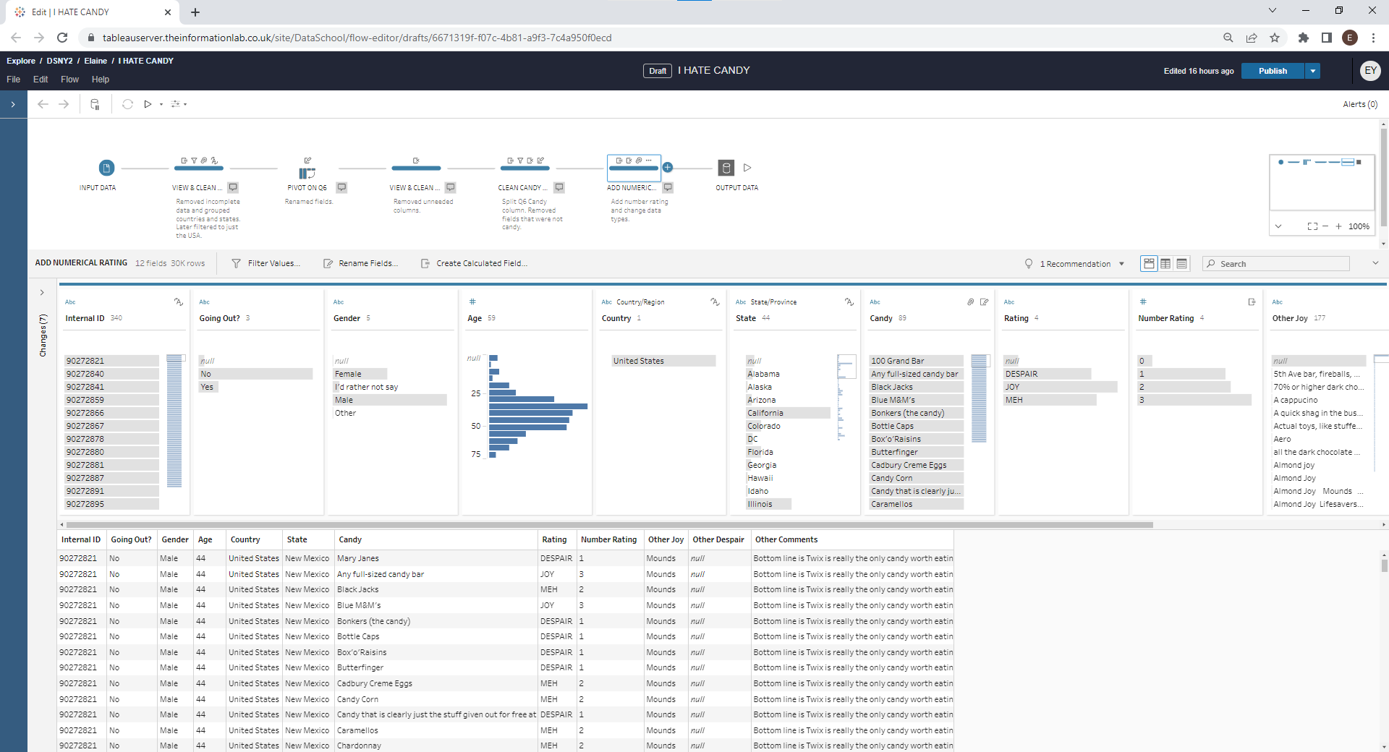Viewport: 1389px width, 752px height.
Task: Click the refresh data icon in toolbar
Action: point(127,104)
